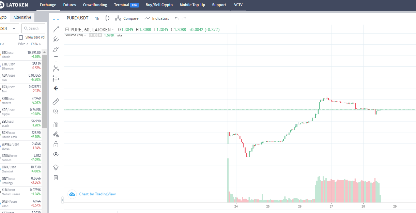Toggle stay in drawing mode
416x213 pixels.
point(56,135)
